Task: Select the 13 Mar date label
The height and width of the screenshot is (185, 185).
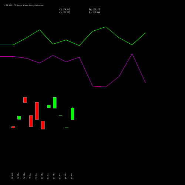Action: [48, 176]
